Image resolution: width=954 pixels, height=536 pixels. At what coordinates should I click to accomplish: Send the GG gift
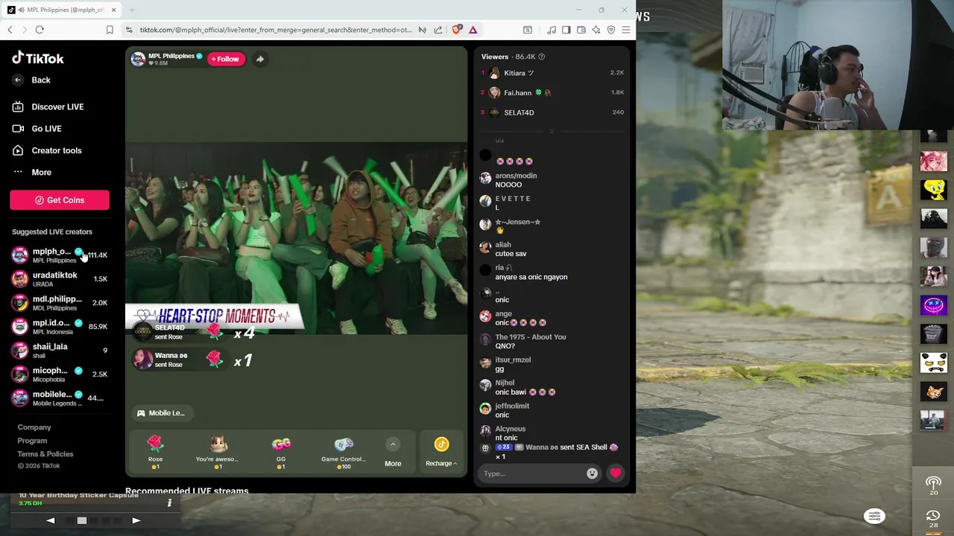point(281,451)
